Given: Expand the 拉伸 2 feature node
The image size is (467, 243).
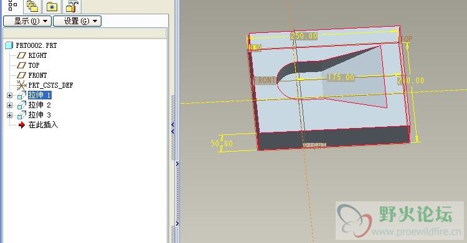Looking at the screenshot, I should (x=9, y=105).
